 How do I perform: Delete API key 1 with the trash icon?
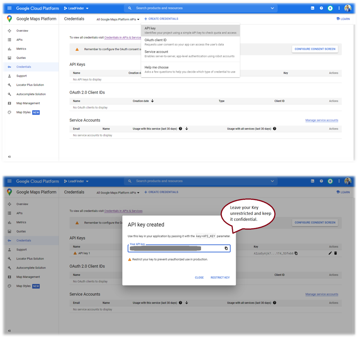(x=335, y=253)
